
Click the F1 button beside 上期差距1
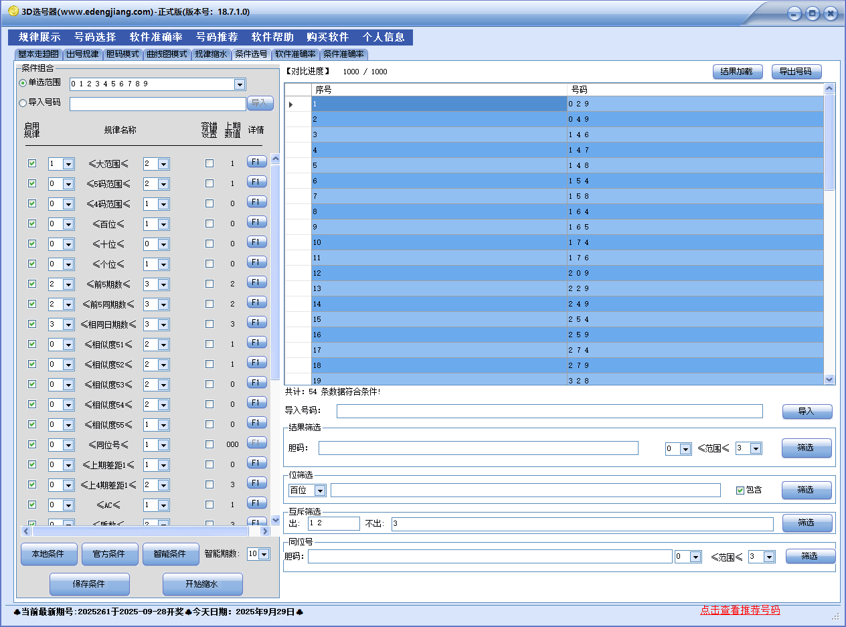coord(257,463)
